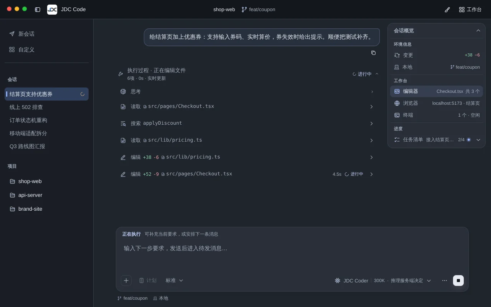Open the 标准 mode dropdown
Viewport: 491px width, 307px height.
point(175,281)
